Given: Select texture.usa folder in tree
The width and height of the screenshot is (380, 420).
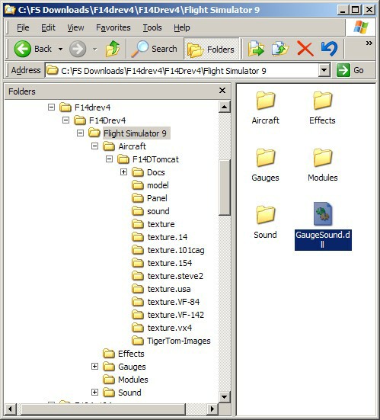Looking at the screenshot, I should 161,289.
